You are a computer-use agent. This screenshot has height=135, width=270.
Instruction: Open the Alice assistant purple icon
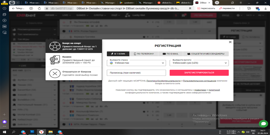(x=5, y=122)
